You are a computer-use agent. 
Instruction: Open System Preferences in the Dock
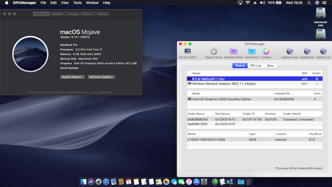click(204, 182)
